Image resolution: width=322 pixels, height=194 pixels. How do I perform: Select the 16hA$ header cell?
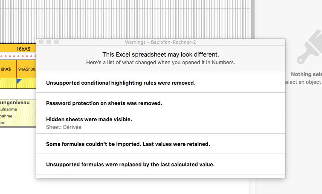click(x=23, y=49)
